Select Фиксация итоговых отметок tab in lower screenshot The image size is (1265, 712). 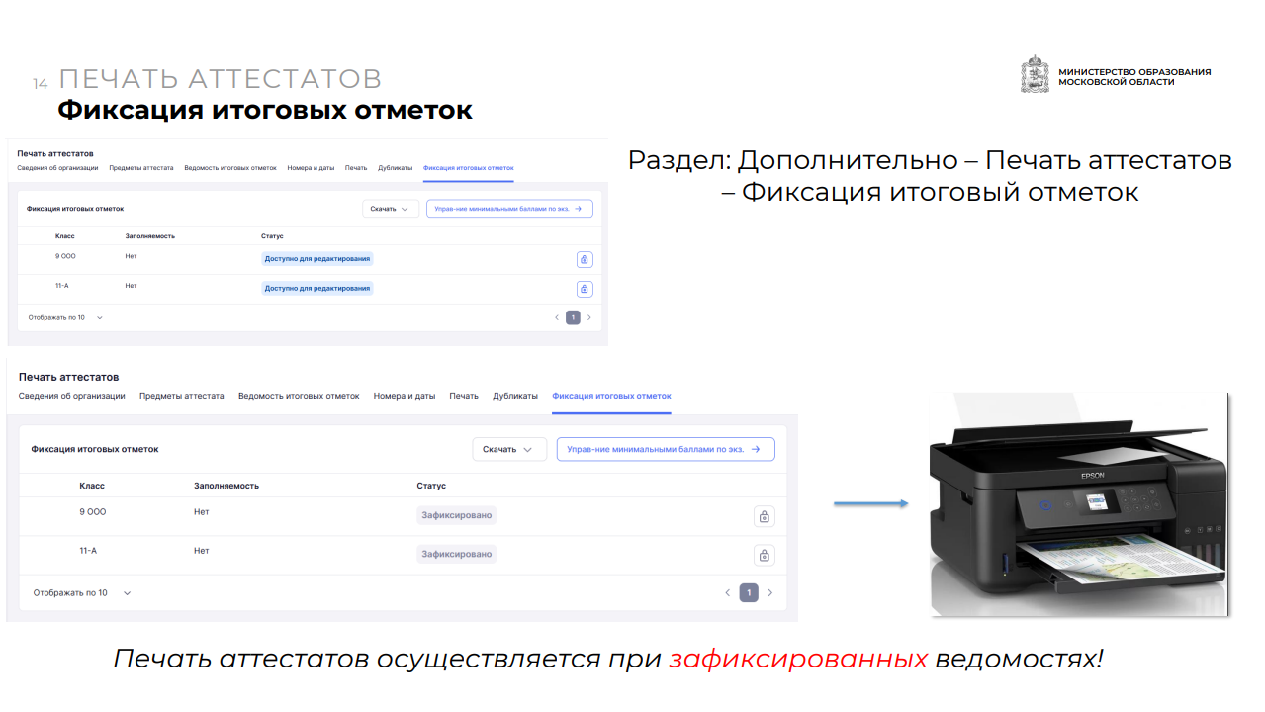611,396
